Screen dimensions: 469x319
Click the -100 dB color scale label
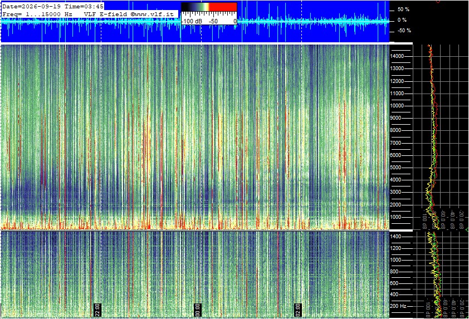tap(192, 22)
